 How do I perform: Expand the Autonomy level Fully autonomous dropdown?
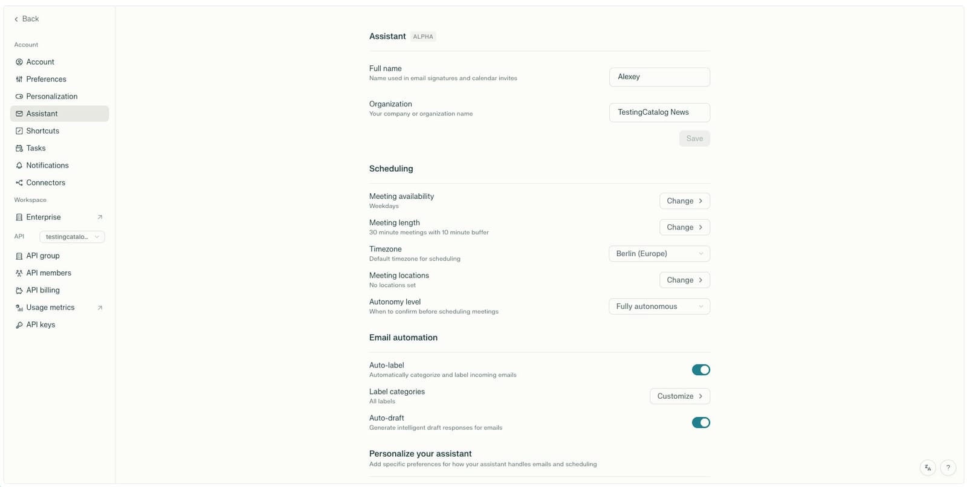pyautogui.click(x=659, y=306)
